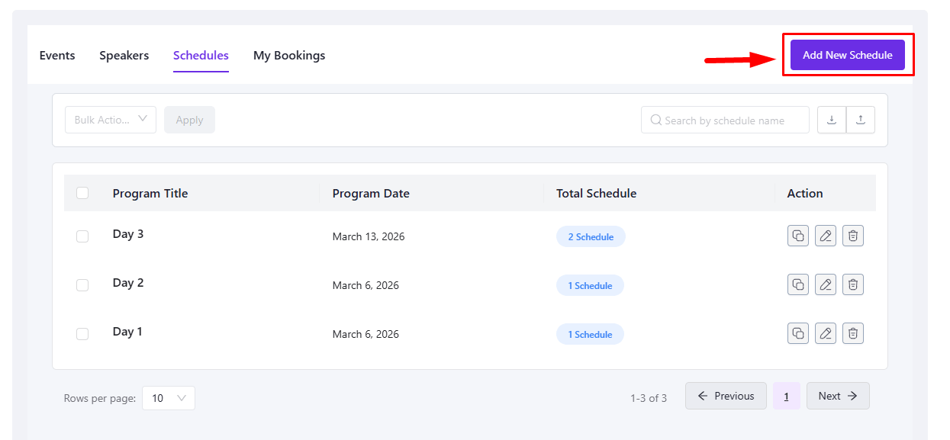Click the upload import icon button
950x440 pixels.
point(861,120)
